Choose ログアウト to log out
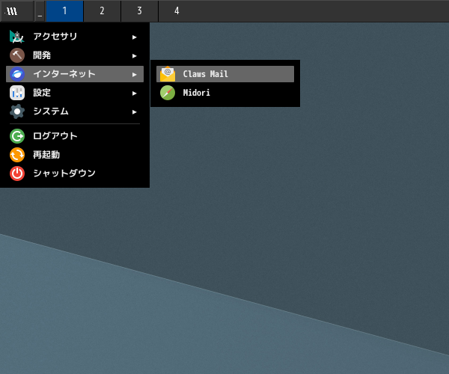Viewport: 449px width, 374px height. 75,136
